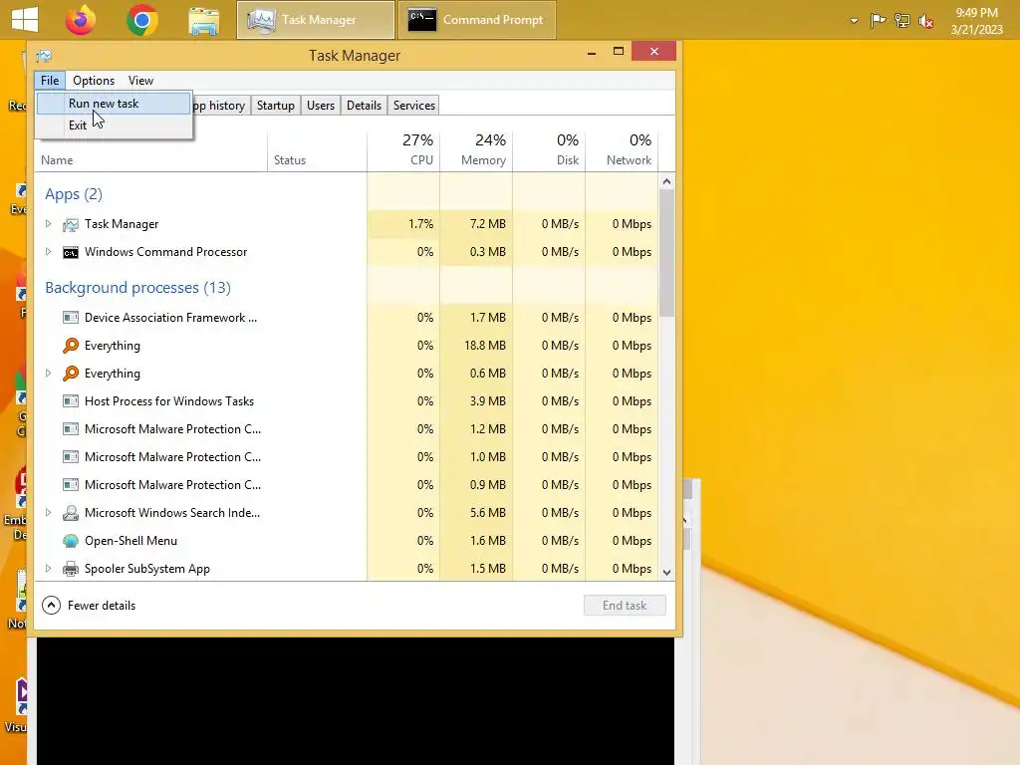Screen dimensions: 1020x765
Task: Sort processes by the Memory column
Action: 477,151
